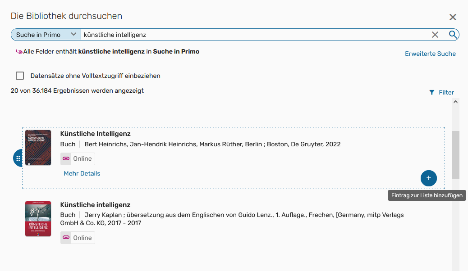The height and width of the screenshot is (271, 468).
Task: Click the pink arrow icon before 'Alle Felder'
Action: point(19,51)
